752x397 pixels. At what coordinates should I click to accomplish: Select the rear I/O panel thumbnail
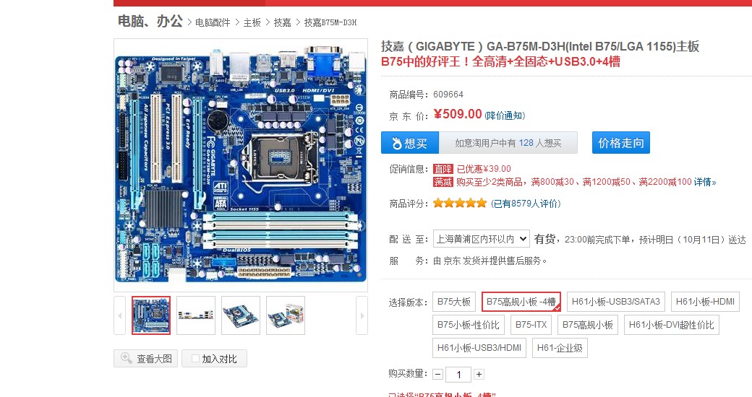[196, 315]
